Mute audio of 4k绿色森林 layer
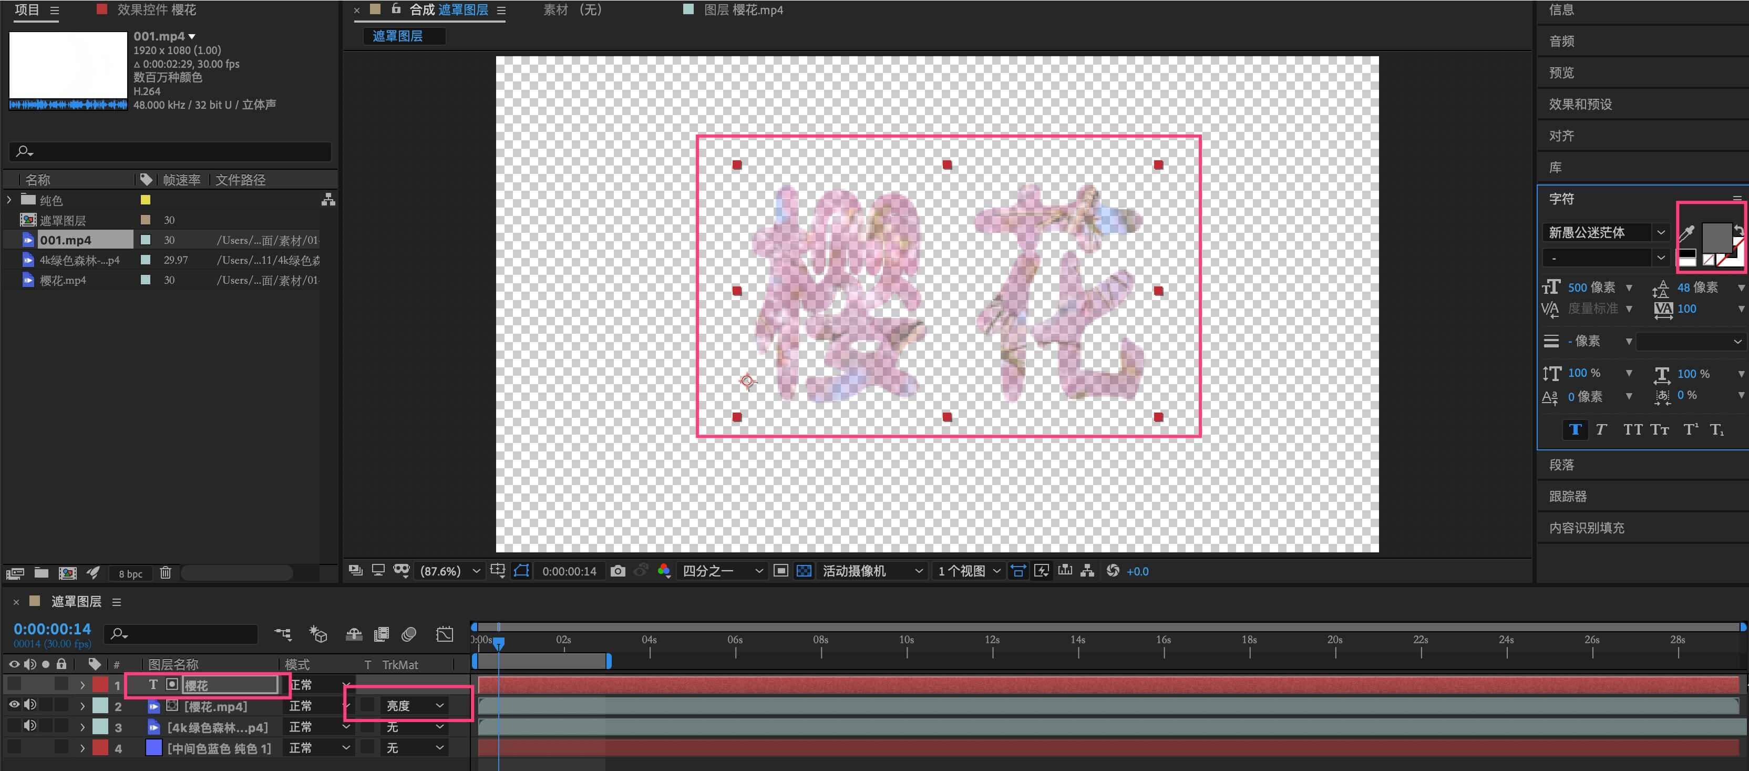1749x771 pixels. [x=30, y=726]
